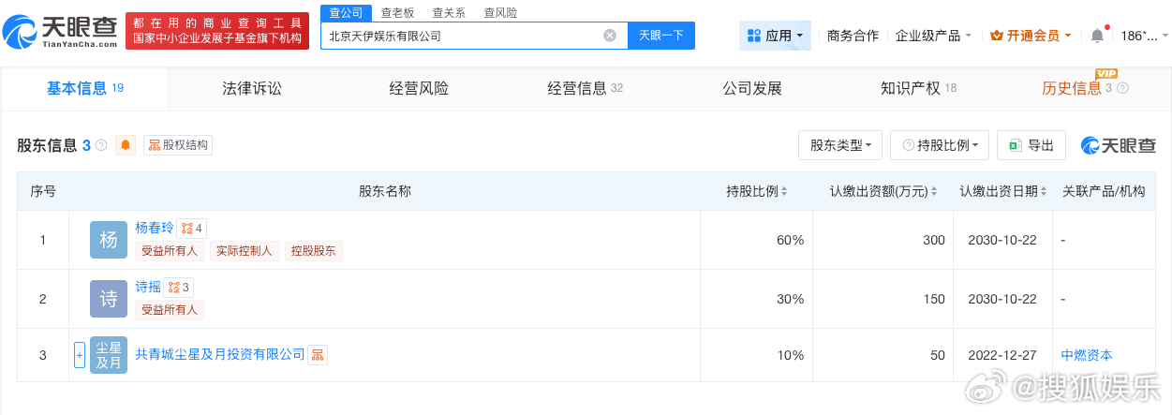Open 共青城尘星及月投资有限公司 link
This screenshot has width=1172, height=415.
[220, 355]
